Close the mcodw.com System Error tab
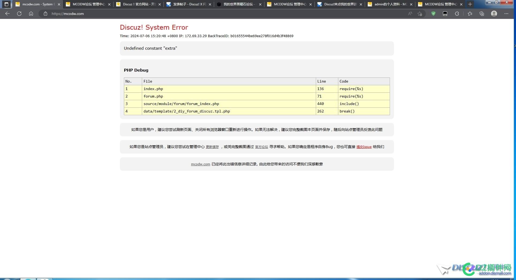 tap(59, 4)
